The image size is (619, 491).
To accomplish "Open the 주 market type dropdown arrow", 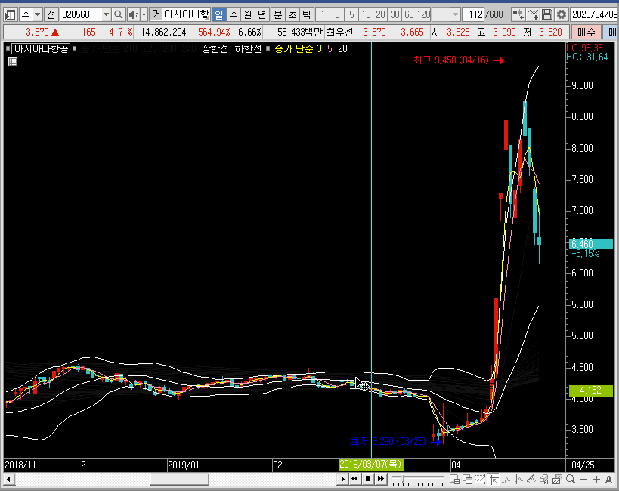I will click(38, 15).
